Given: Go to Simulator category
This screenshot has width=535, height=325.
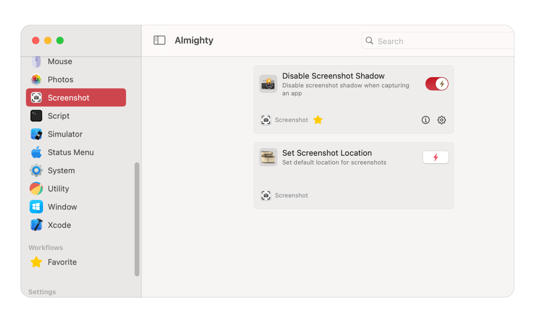Looking at the screenshot, I should [x=65, y=134].
